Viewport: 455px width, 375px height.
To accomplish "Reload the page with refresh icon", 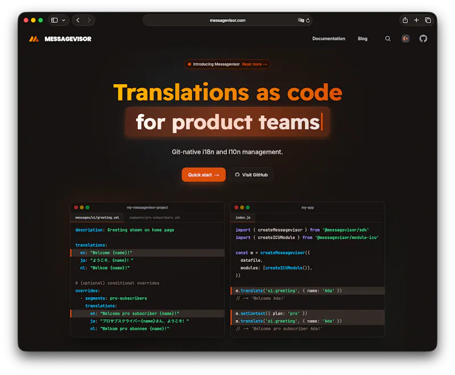I will (308, 20).
